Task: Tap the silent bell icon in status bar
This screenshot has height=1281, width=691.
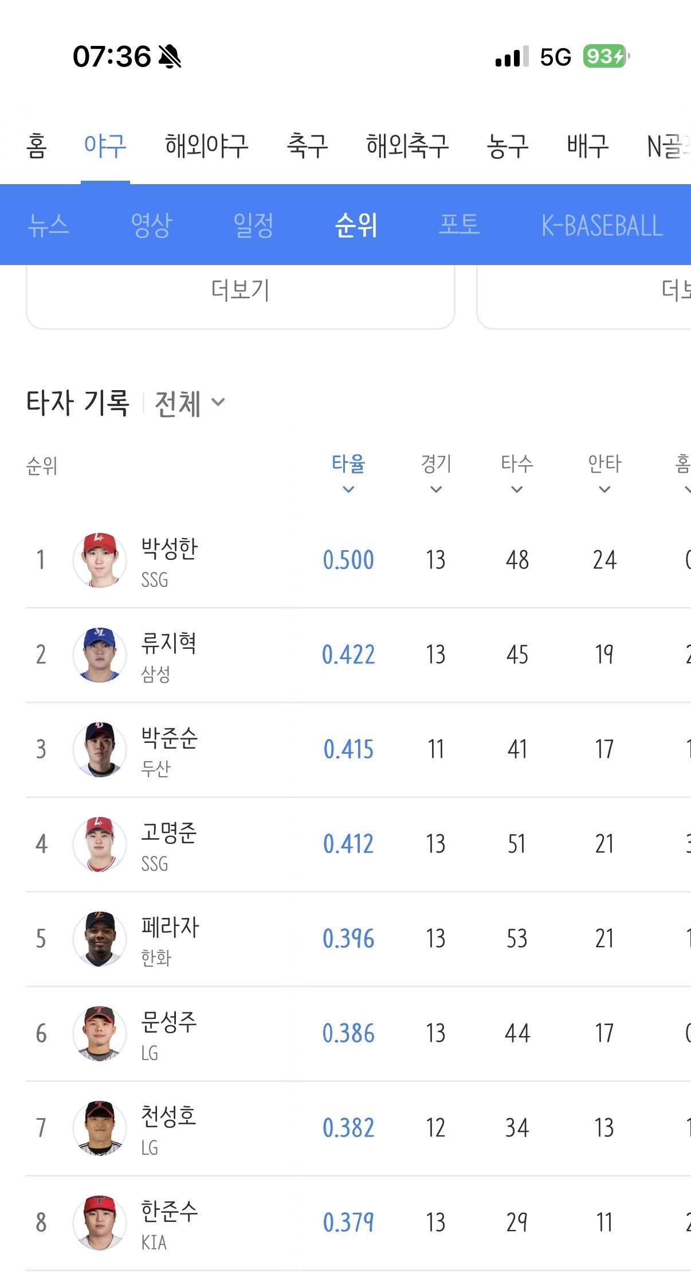Action: pyautogui.click(x=170, y=57)
